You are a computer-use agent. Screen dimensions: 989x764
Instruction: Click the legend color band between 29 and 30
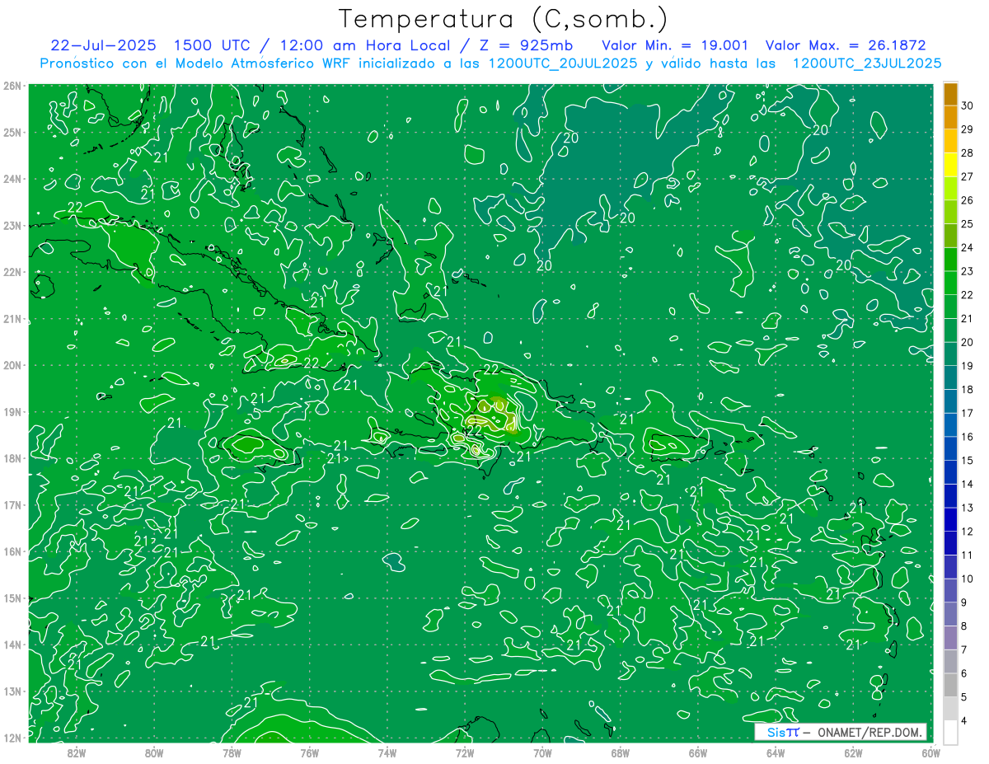(951, 117)
